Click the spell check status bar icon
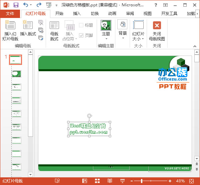 click(x=57, y=181)
